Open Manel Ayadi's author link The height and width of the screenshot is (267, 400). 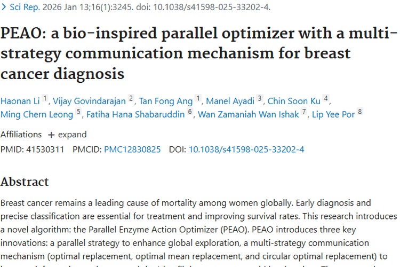(230, 101)
